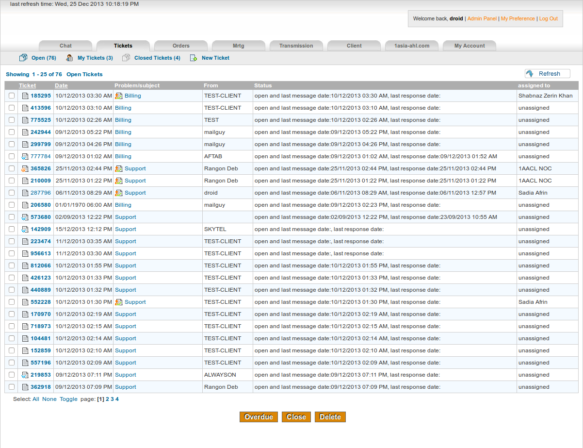Viewport: 583px width, 448px height.
Task: Click the New Ticket page icon
Action: (193, 57)
